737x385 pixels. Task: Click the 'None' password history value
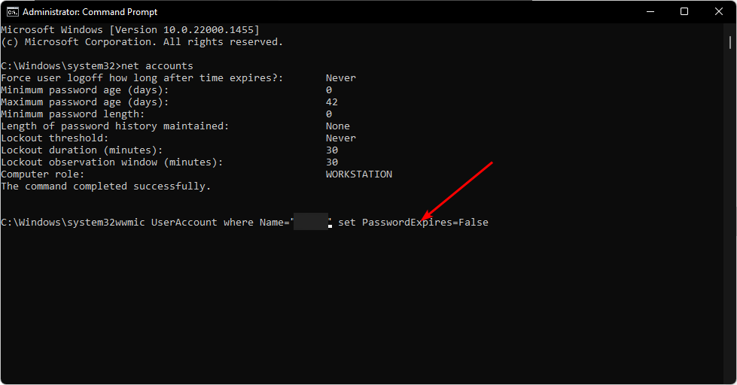tap(338, 126)
